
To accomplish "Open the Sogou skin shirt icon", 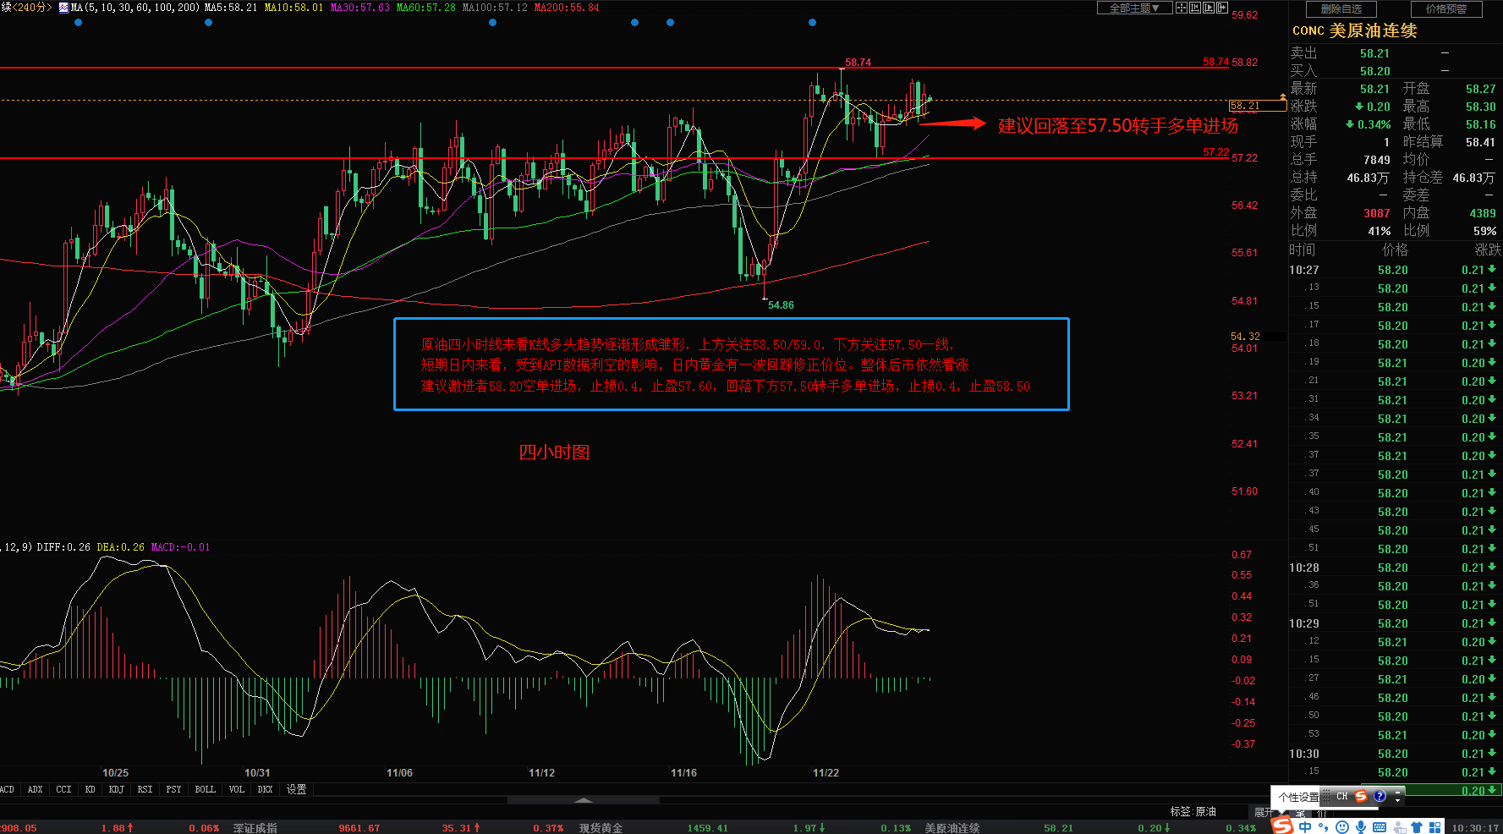I will point(1417,827).
